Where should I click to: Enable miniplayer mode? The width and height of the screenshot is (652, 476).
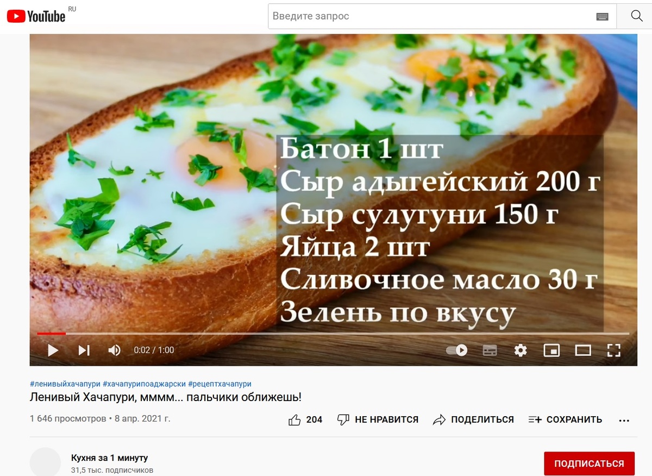tap(551, 350)
